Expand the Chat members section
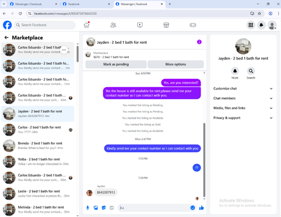This screenshot has width=281, height=217. point(243,98)
